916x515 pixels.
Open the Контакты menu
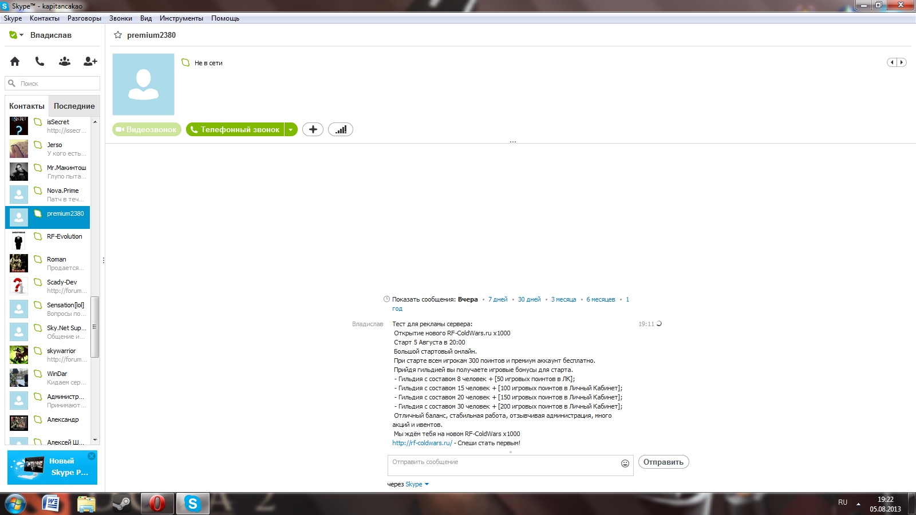pos(45,18)
